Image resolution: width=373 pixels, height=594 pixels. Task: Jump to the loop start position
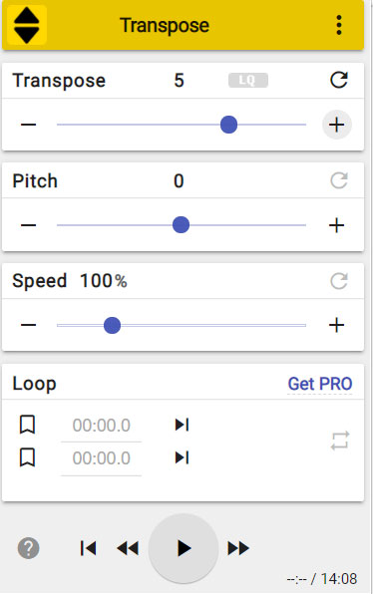(x=182, y=425)
